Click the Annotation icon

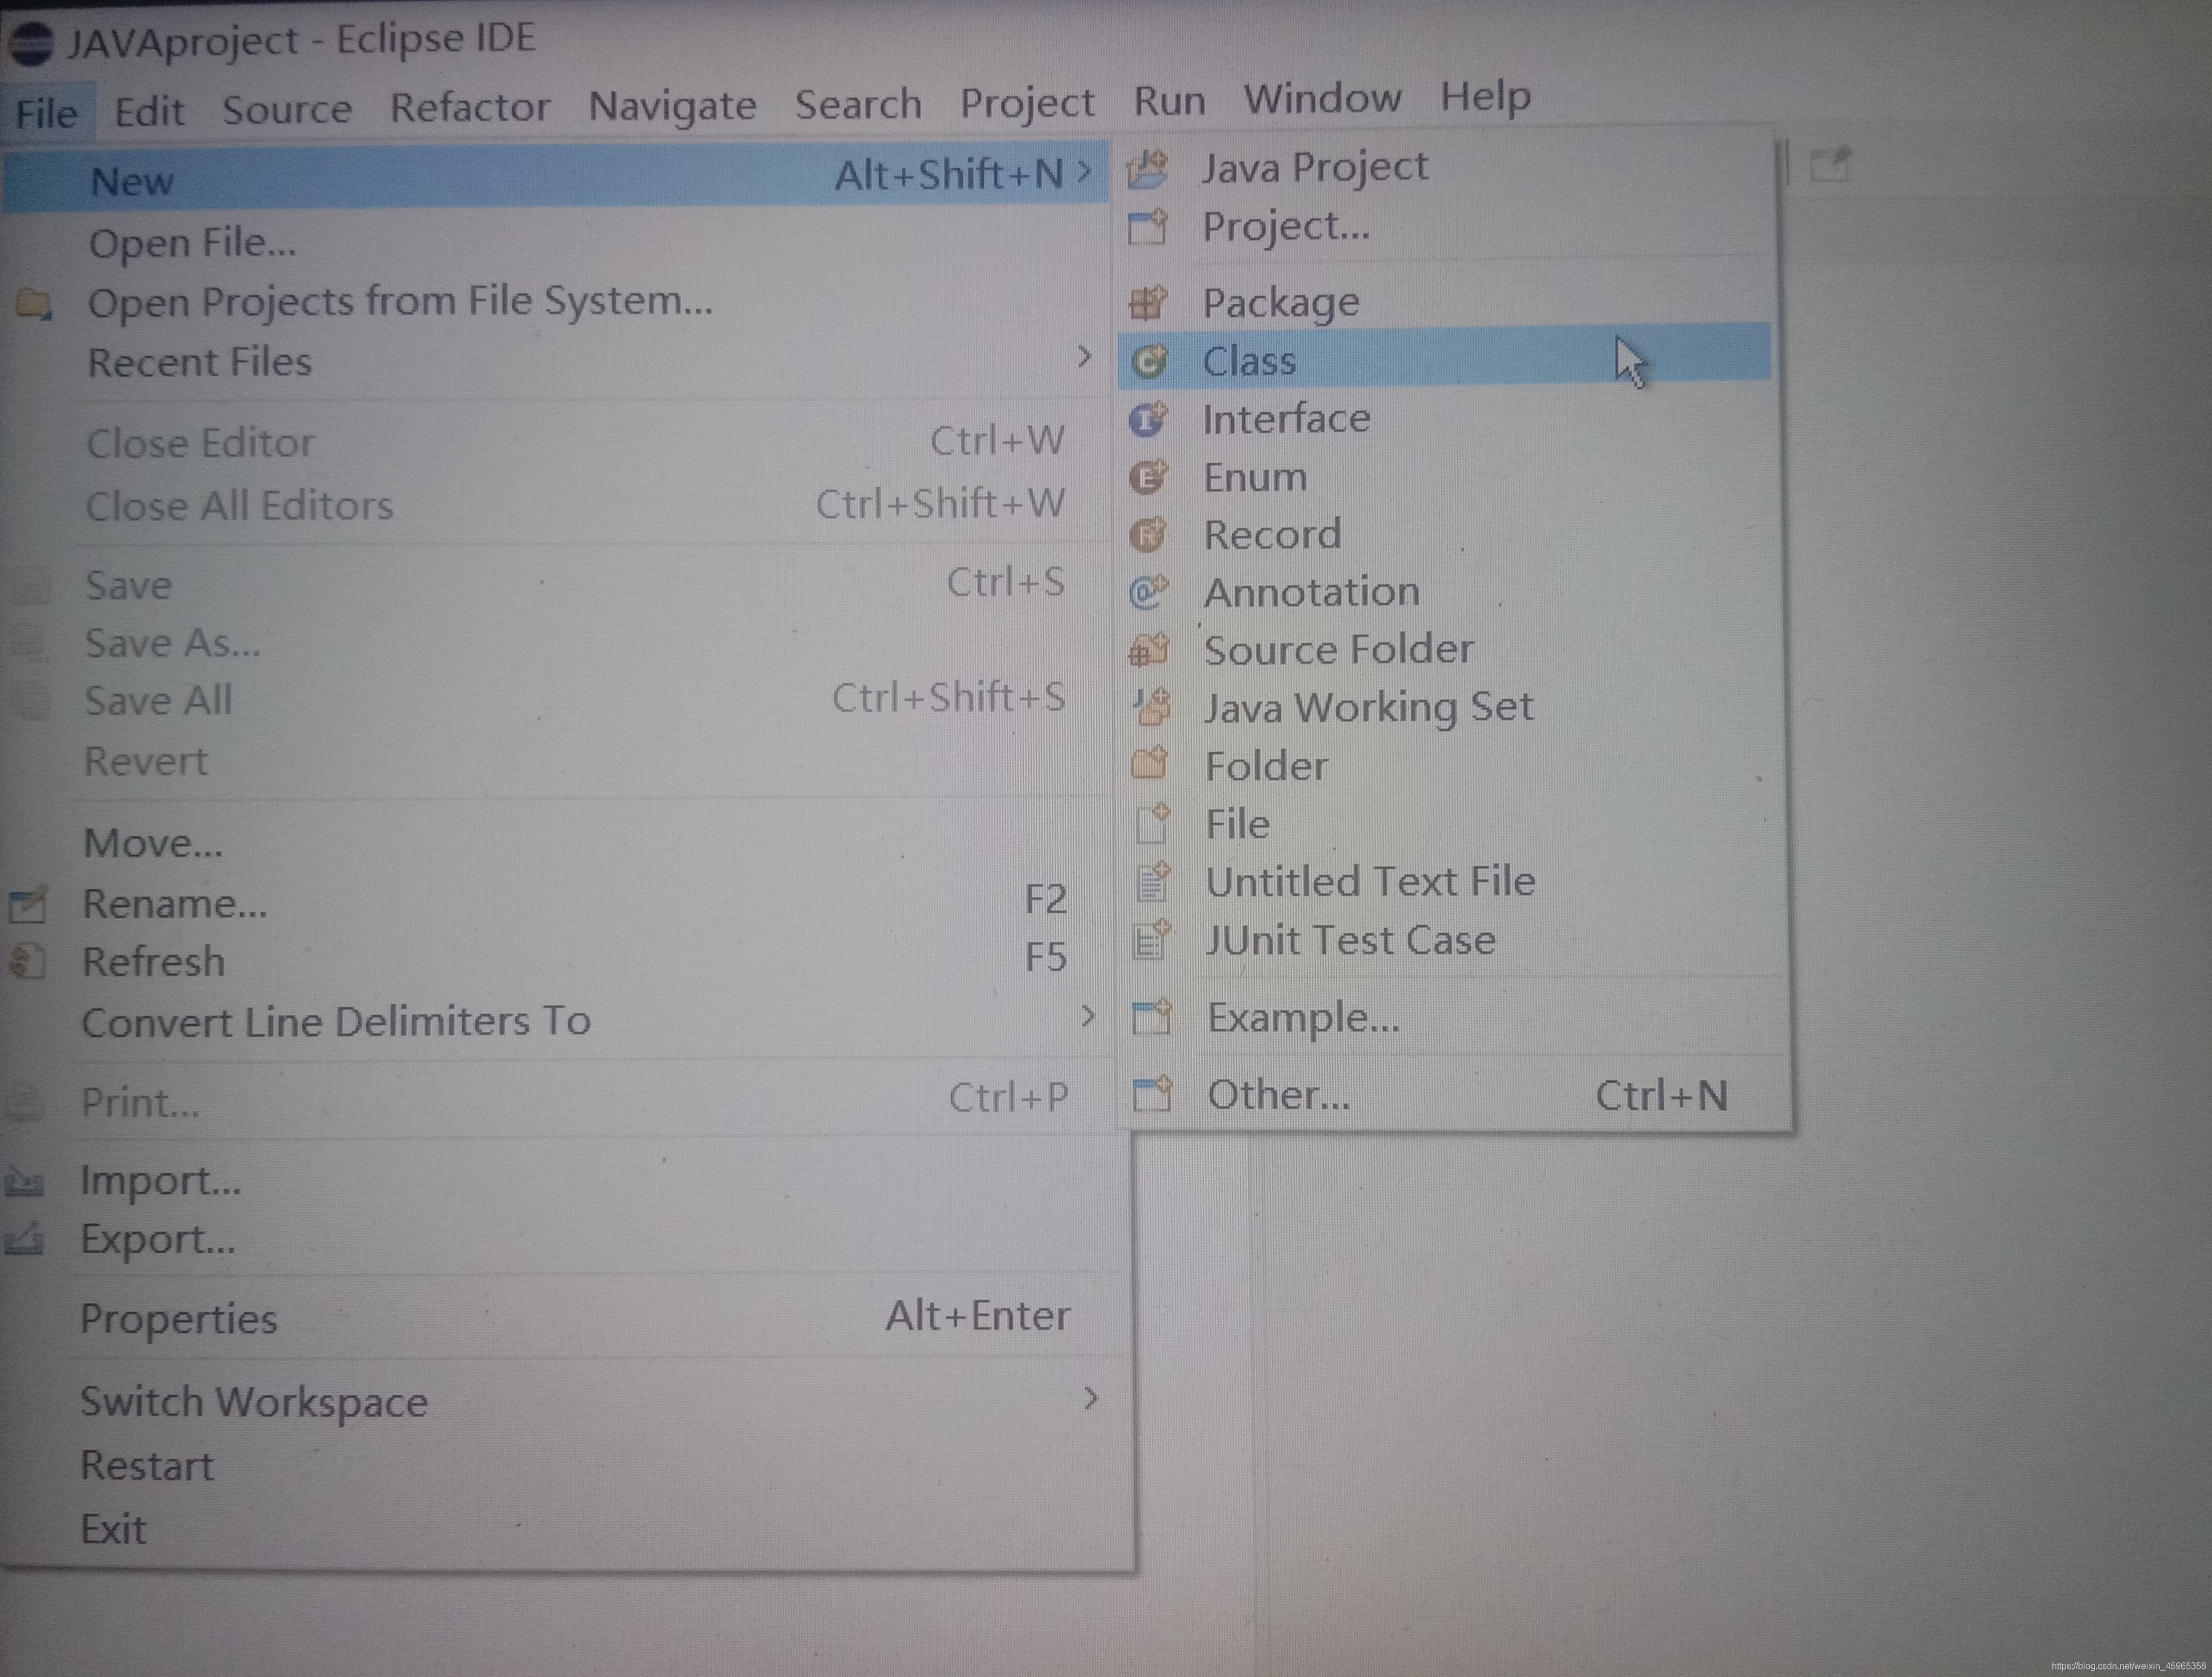tap(1148, 593)
